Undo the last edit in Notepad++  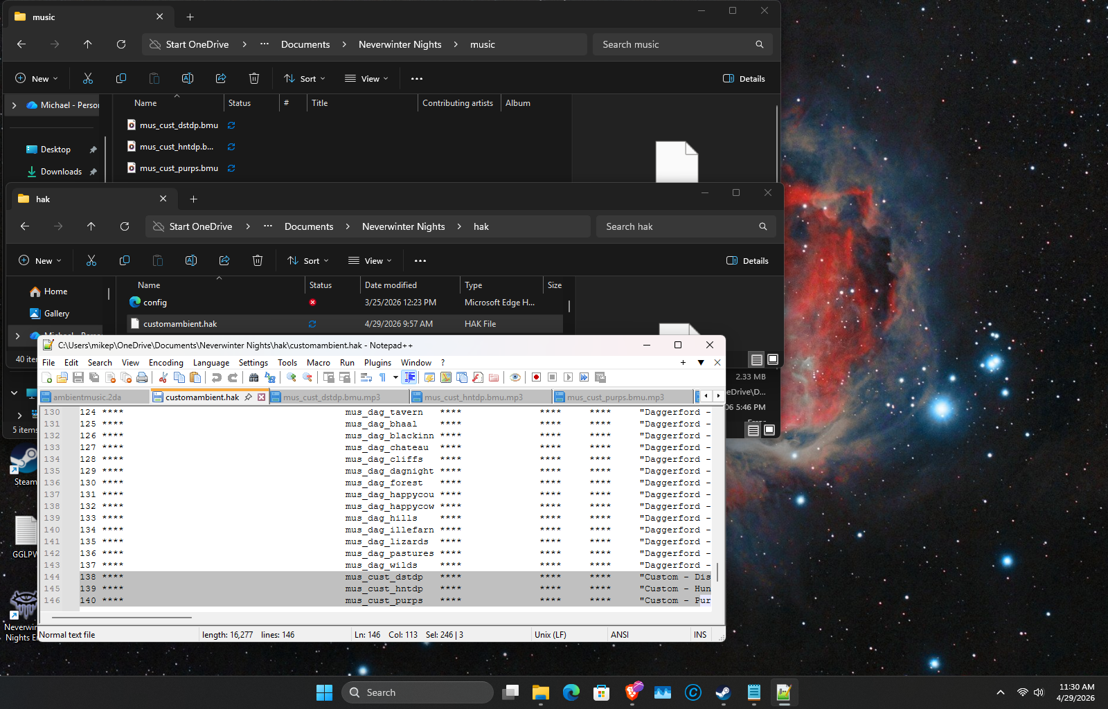click(217, 377)
